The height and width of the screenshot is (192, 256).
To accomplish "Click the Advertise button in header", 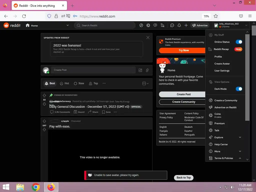I will pos(200,25).
